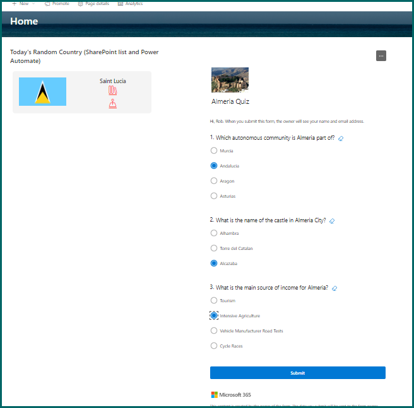
Task: Select the Murcia radio option
Action: point(214,150)
